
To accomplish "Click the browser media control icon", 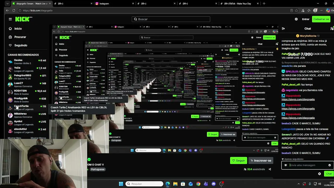I will pyautogui.click(x=303, y=10).
